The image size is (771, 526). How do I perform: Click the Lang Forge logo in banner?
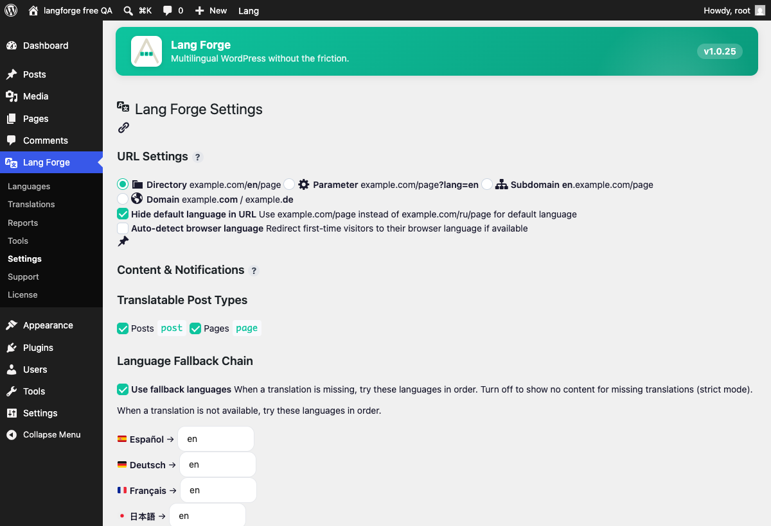click(x=146, y=51)
